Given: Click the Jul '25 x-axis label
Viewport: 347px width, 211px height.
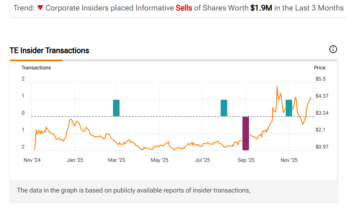Looking at the screenshot, I should [202, 160].
